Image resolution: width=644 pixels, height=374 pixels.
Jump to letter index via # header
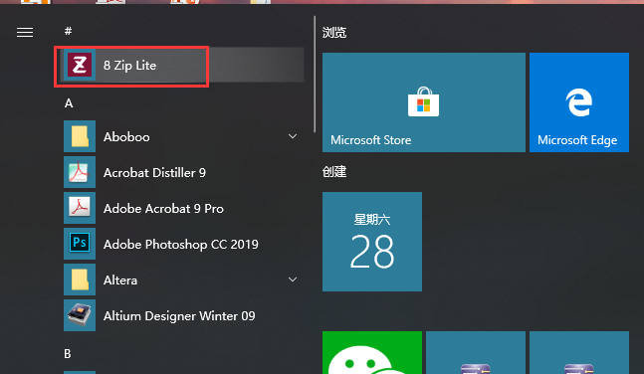68,31
